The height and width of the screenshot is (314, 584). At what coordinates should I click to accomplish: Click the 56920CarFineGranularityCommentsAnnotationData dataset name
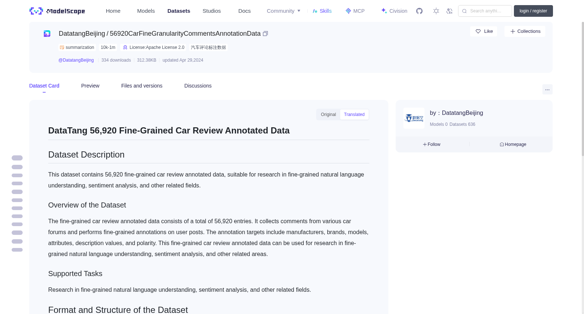pyautogui.click(x=185, y=34)
